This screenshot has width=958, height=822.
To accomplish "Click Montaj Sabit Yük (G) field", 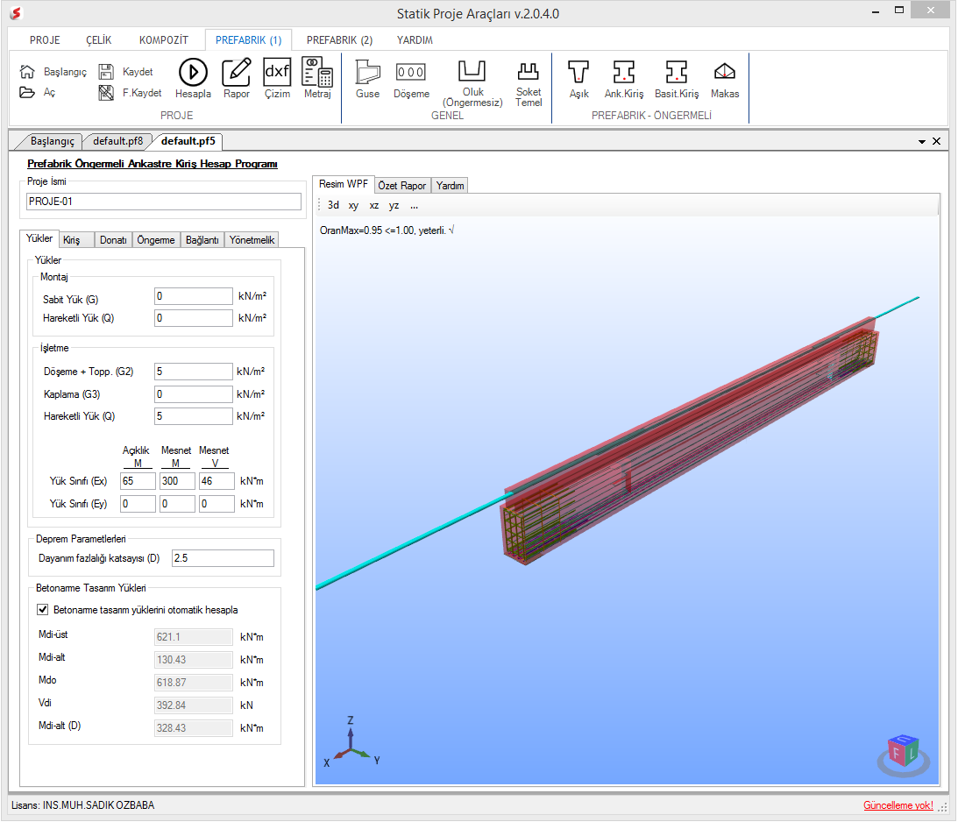I will 193,296.
